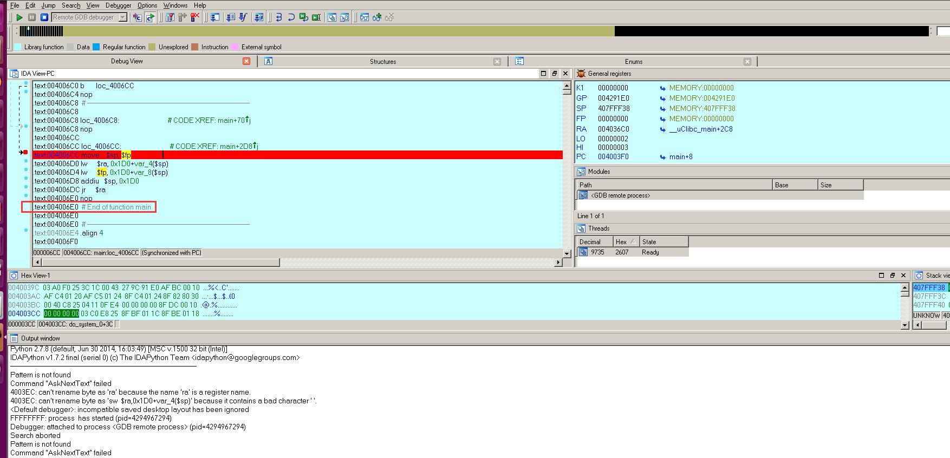Click the Regular function legend color swatch
This screenshot has width=950, height=458.
(96, 47)
